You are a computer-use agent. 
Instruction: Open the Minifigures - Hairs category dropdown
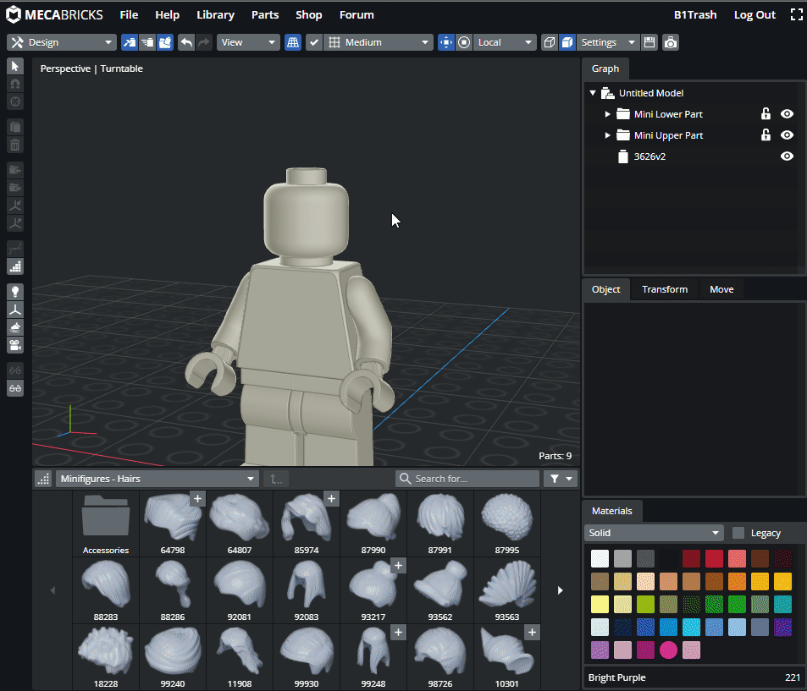click(157, 479)
